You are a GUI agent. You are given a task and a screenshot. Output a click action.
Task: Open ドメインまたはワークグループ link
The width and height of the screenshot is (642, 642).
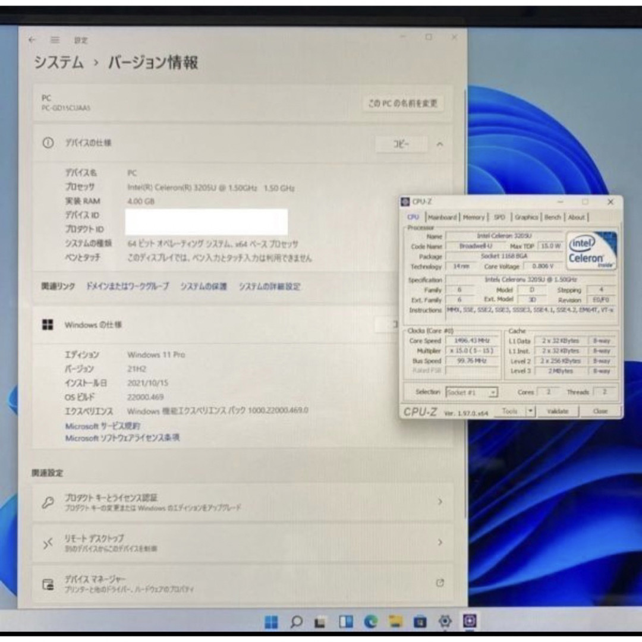pos(127,287)
